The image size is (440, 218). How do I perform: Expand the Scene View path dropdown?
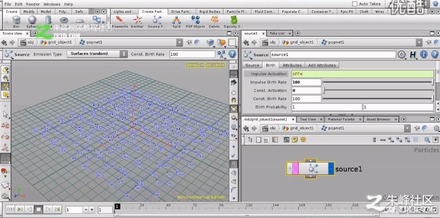(179, 42)
